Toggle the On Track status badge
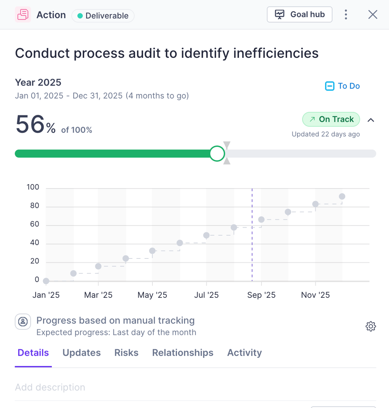The height and width of the screenshot is (408, 389). (331, 119)
